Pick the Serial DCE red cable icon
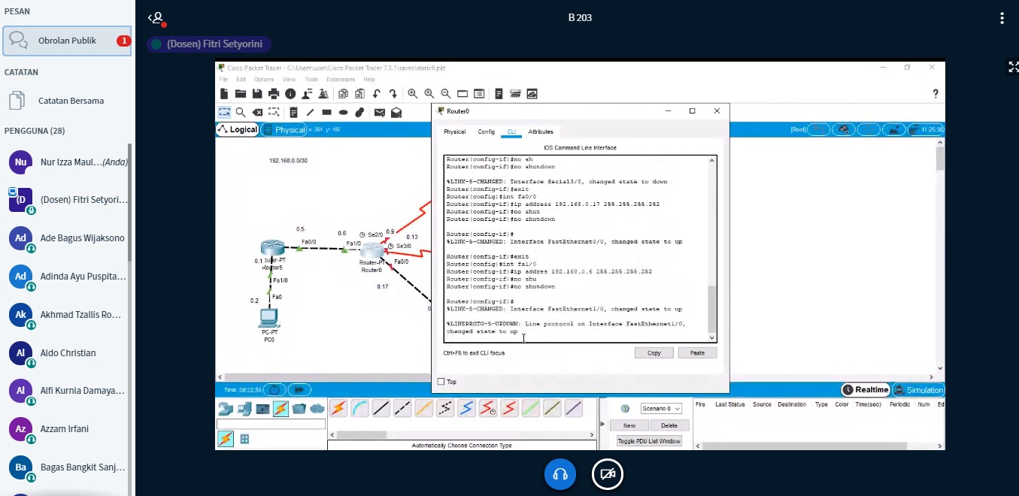 (488, 408)
